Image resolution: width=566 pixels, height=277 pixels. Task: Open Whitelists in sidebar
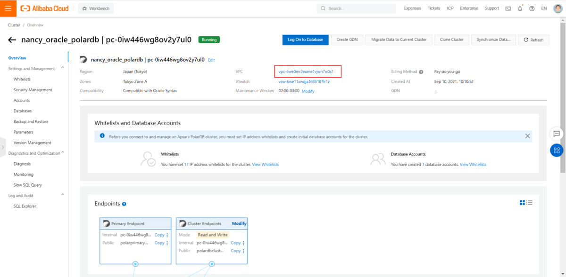click(x=22, y=79)
